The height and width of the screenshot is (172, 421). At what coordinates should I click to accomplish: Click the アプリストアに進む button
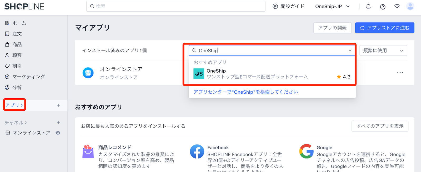385,28
